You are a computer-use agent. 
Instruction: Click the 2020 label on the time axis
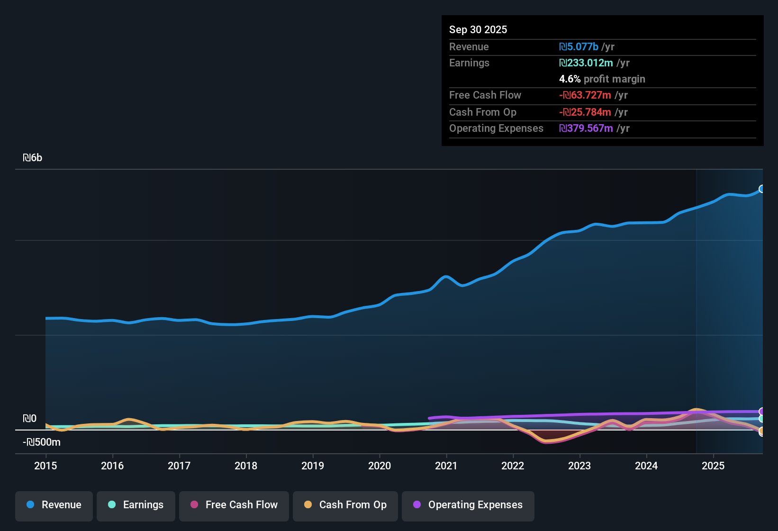click(x=380, y=466)
